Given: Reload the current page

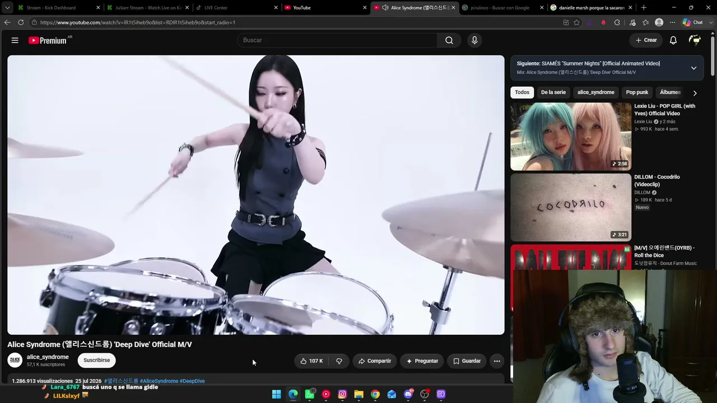Looking at the screenshot, I should pos(21,22).
